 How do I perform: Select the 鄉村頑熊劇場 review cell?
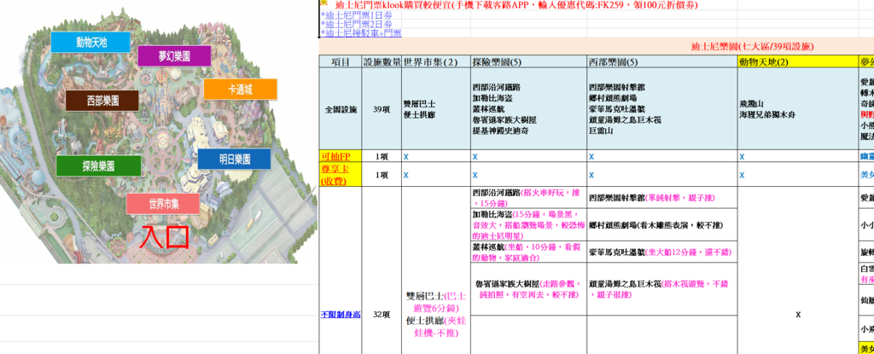pyautogui.click(x=661, y=225)
